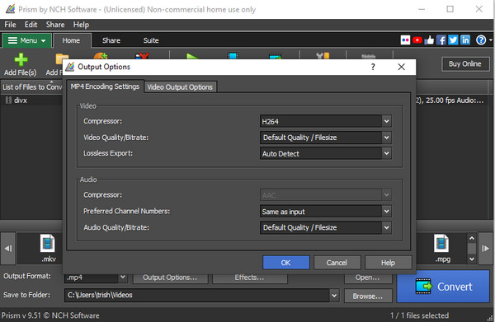The width and height of the screenshot is (495, 322).
Task: Open the Facebook share icon
Action: (x=441, y=40)
